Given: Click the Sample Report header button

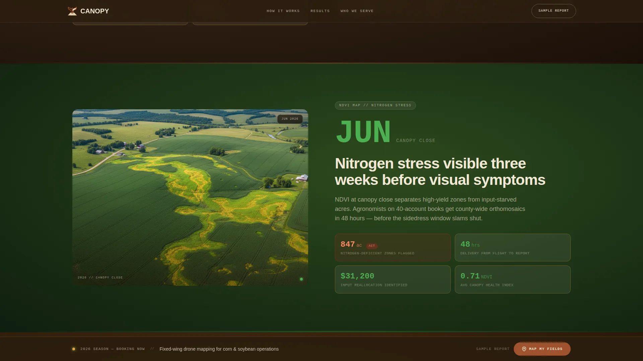Looking at the screenshot, I should 553,11.
